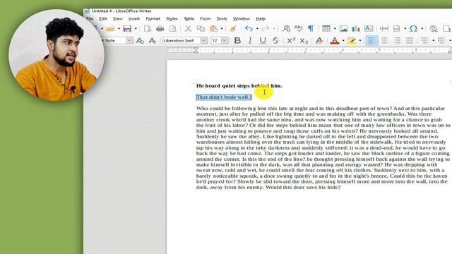Viewport: 452px width, 254px height.
Task: Click the Insert Chart icon
Action: click(x=356, y=28)
